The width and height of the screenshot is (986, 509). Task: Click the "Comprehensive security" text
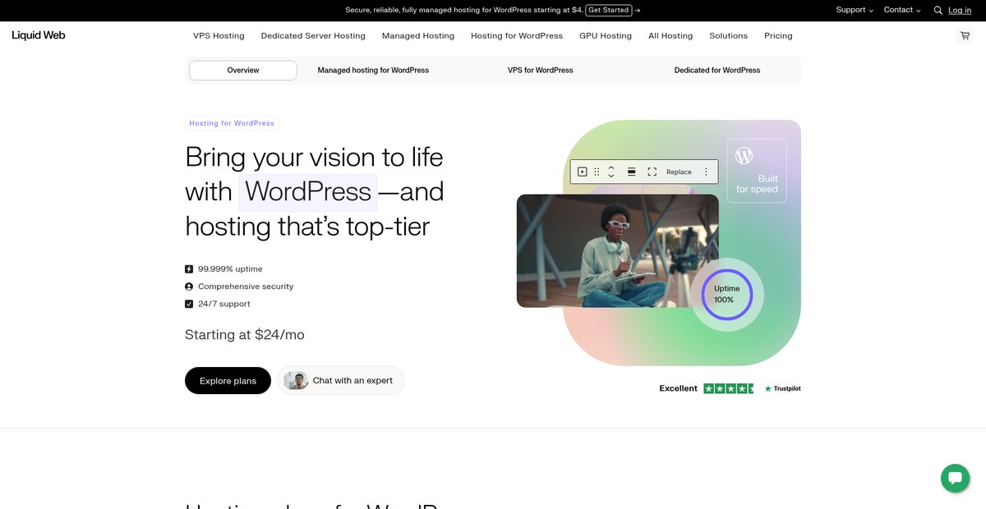tap(246, 287)
